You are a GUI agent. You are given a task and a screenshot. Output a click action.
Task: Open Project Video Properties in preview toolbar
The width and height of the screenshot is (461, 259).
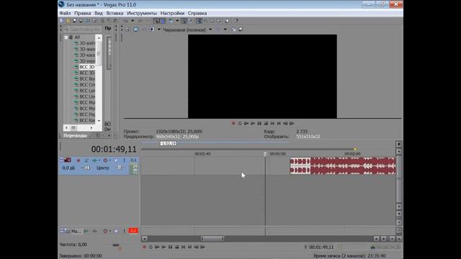[x=128, y=29]
